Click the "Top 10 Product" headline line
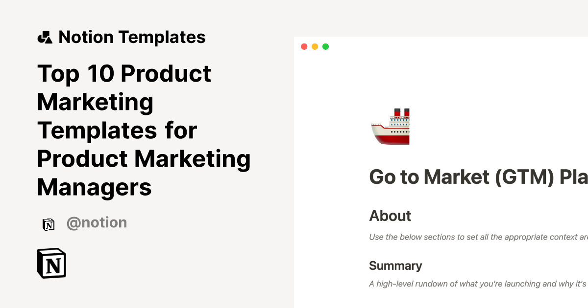This screenshot has width=588, height=308. click(x=124, y=74)
